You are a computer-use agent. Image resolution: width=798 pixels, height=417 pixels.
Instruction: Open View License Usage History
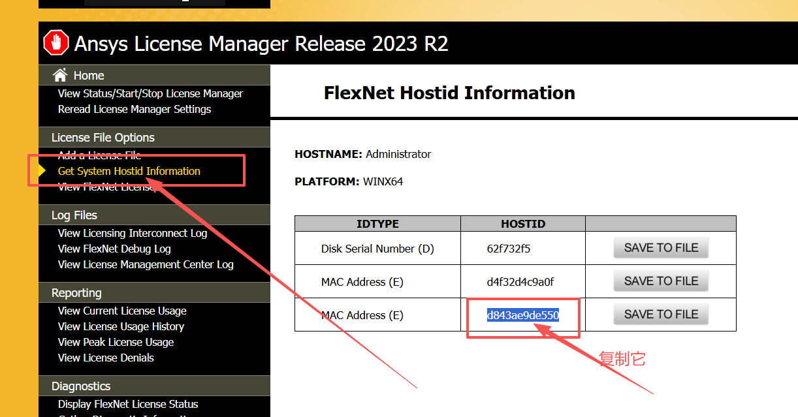pyautogui.click(x=121, y=326)
